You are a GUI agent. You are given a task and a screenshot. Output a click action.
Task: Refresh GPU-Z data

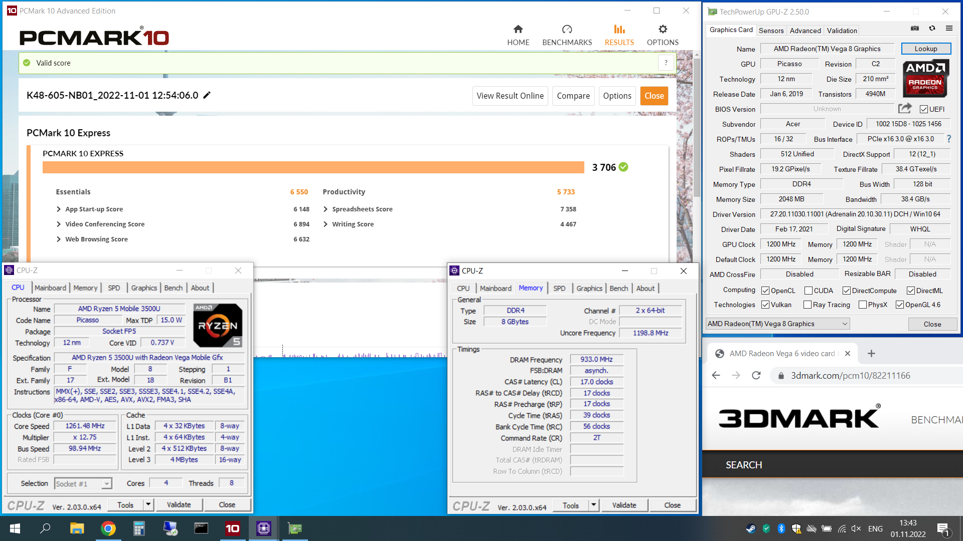[x=932, y=29]
